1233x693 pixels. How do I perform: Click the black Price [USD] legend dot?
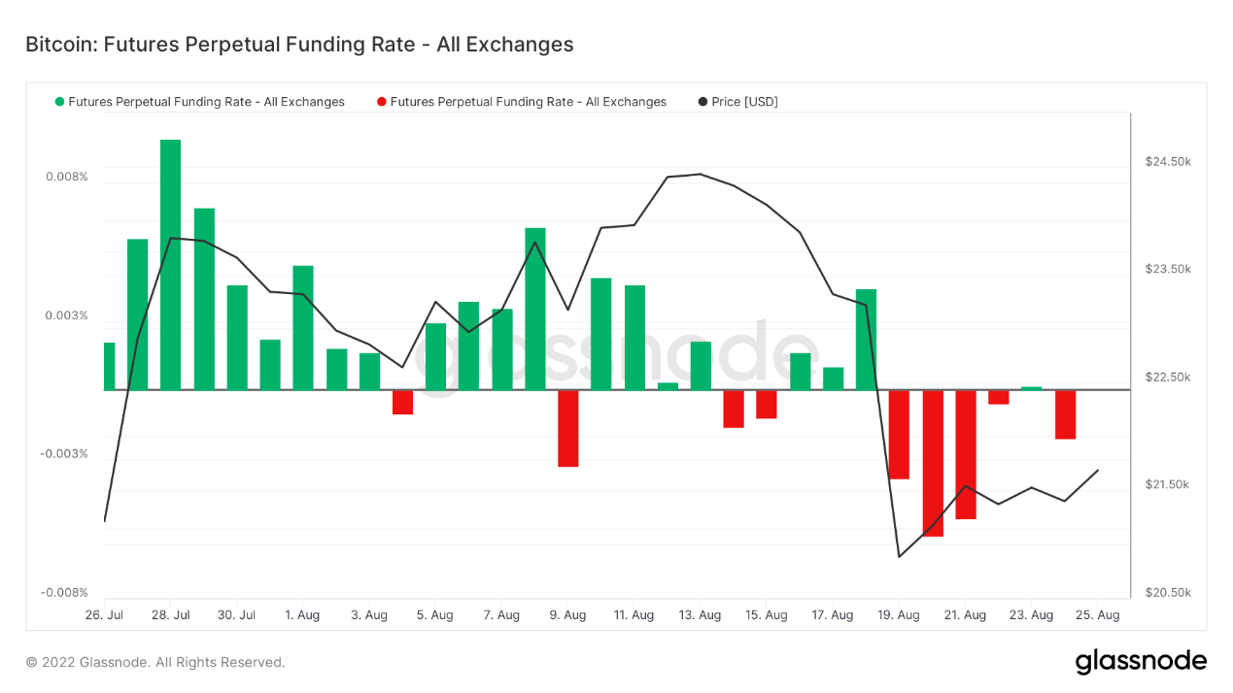pos(702,102)
